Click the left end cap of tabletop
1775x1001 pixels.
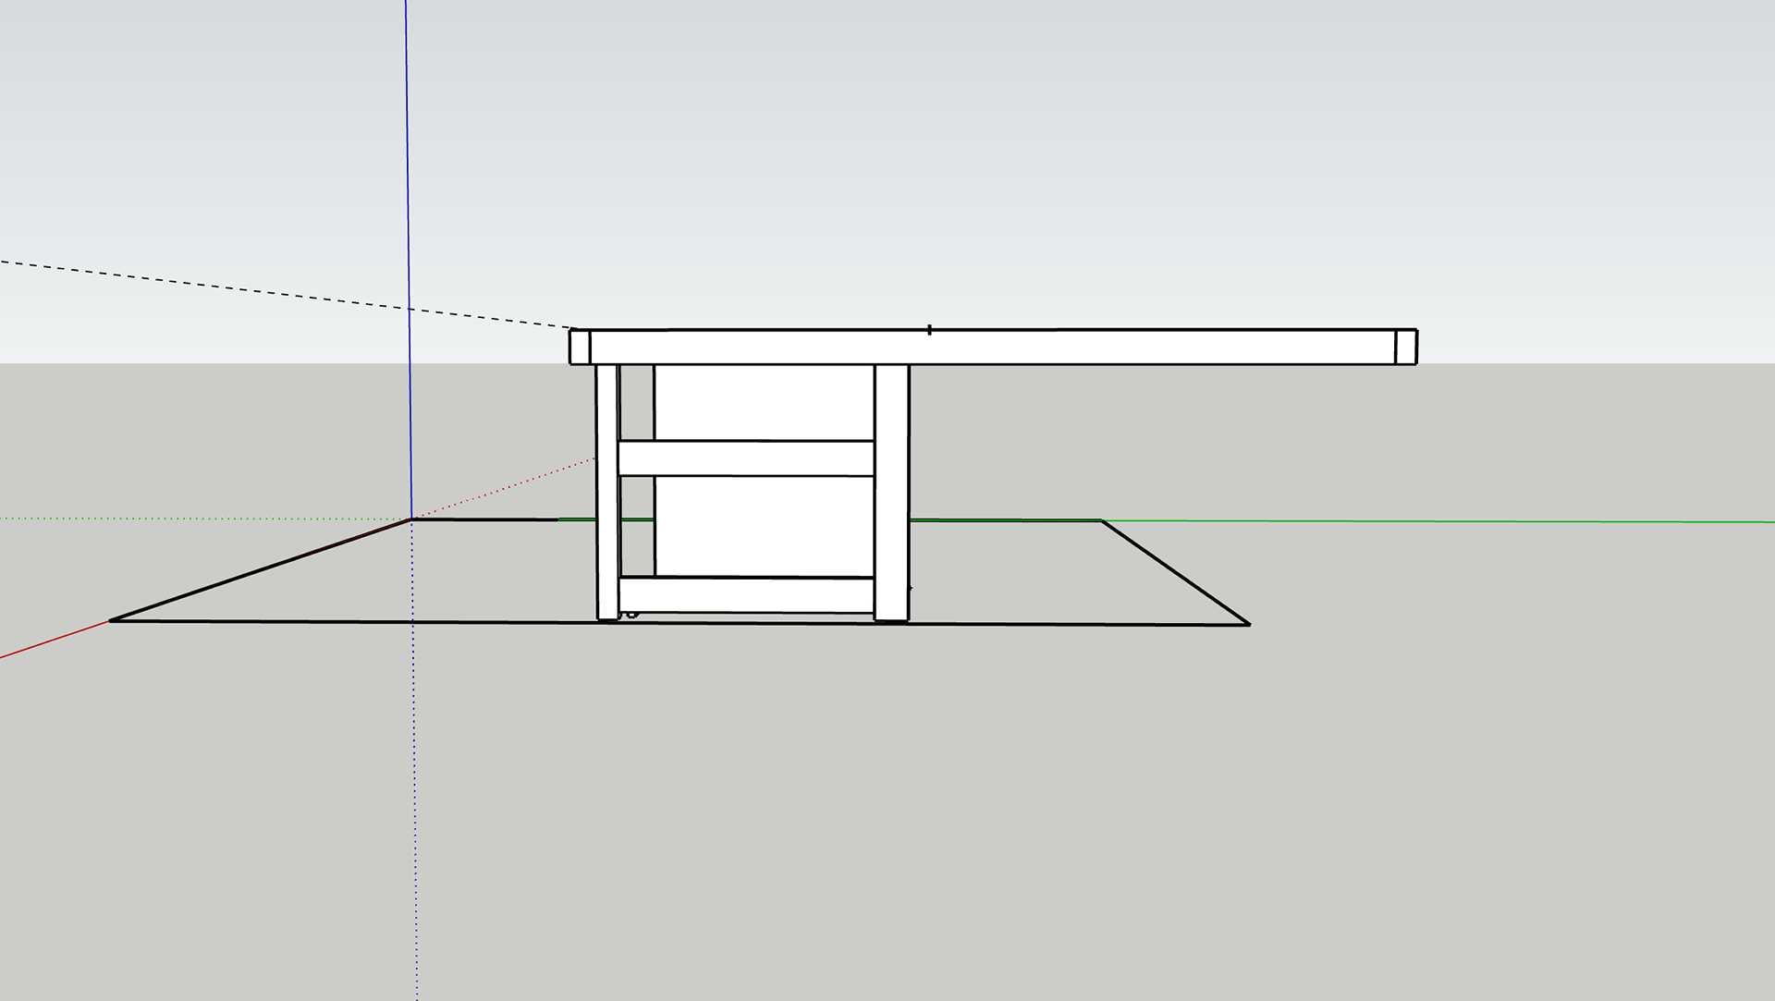click(580, 348)
